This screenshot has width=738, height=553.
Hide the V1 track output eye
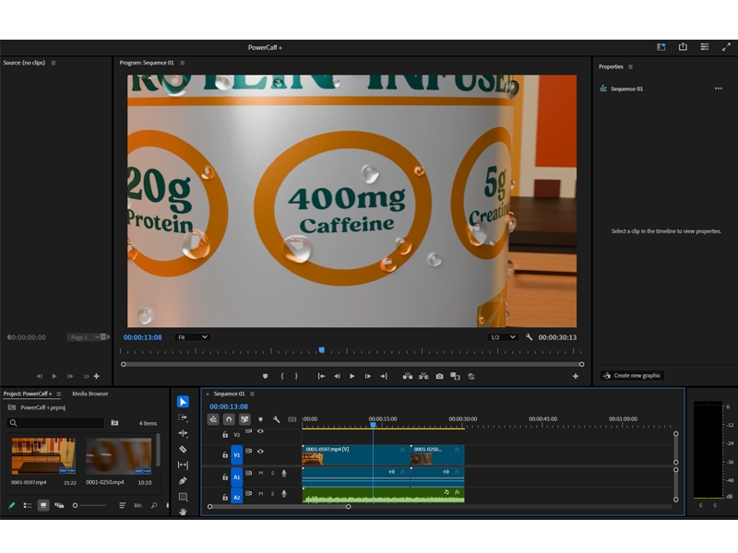click(x=260, y=452)
